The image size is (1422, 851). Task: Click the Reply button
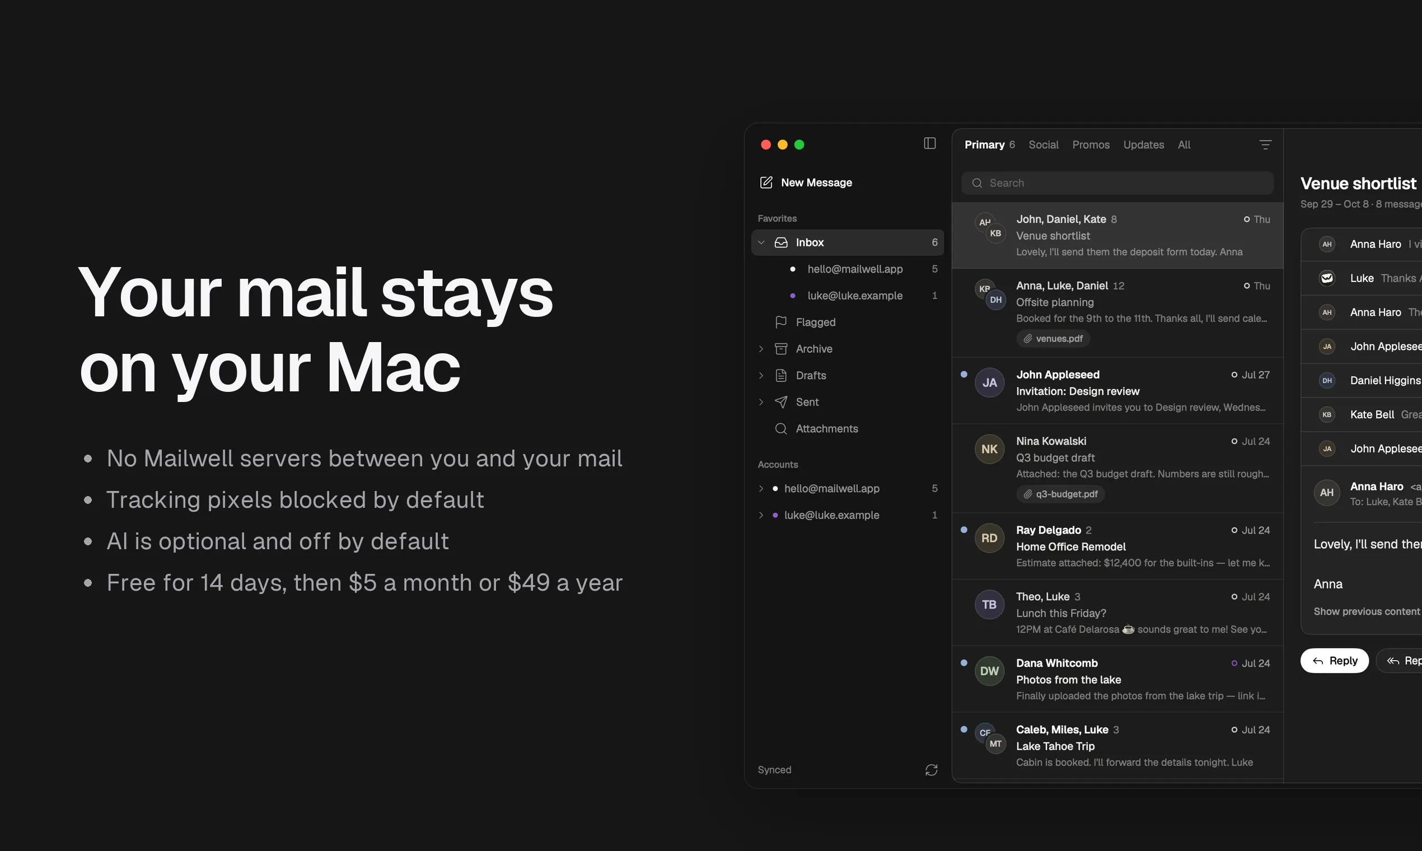(1334, 661)
